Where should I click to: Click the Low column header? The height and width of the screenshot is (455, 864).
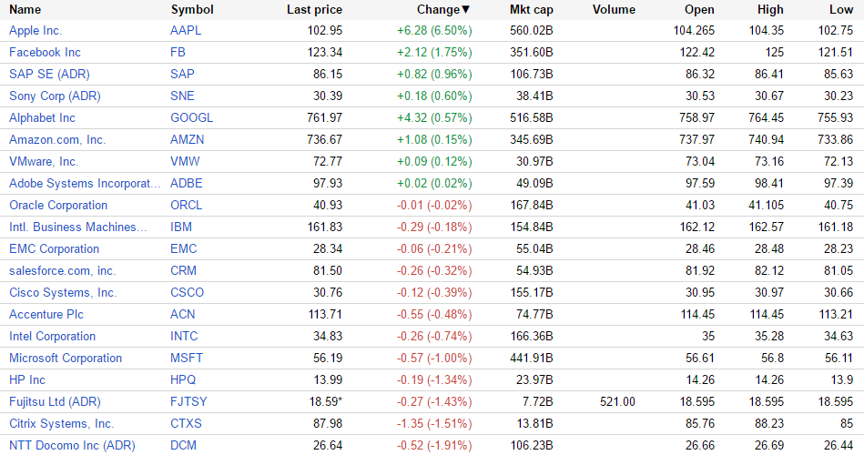tap(840, 9)
